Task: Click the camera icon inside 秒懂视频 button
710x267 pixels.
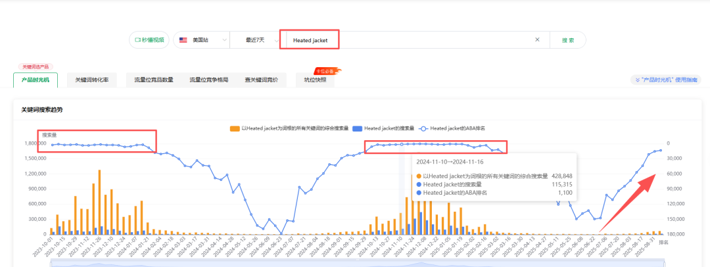Action: tap(137, 40)
